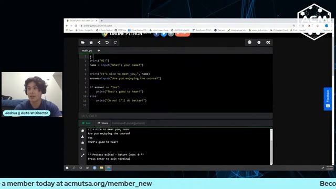Viewport: 336px width, 189px height.
Task: Open Cortana circle icon on taskbar
Action: [x=80, y=168]
